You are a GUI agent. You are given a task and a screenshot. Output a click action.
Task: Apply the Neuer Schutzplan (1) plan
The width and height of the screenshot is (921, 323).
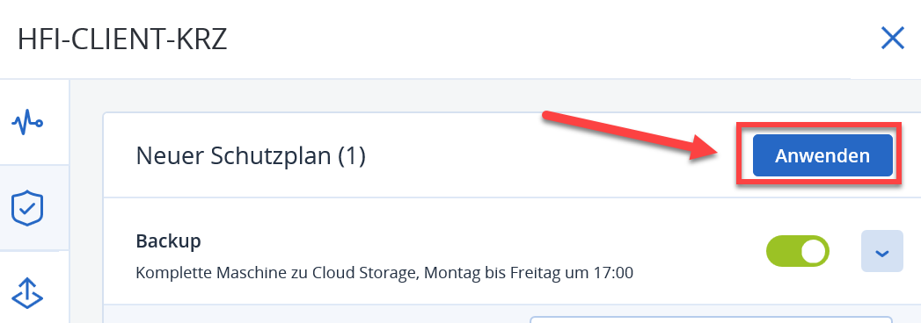pos(822,156)
